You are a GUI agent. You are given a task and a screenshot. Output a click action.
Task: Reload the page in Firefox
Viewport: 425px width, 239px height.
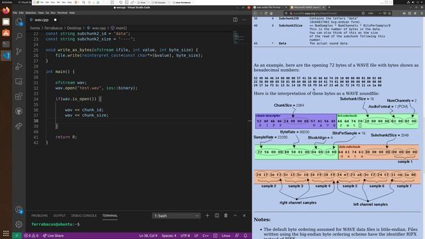[x=266, y=13]
